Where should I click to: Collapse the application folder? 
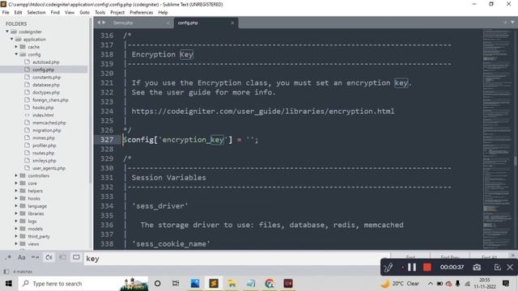pyautogui.click(x=11, y=40)
